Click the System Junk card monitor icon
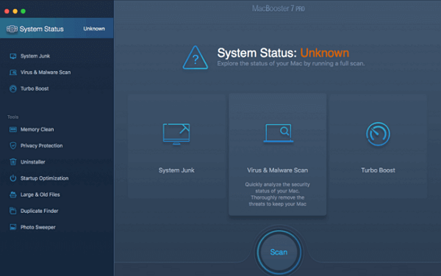 (x=176, y=134)
